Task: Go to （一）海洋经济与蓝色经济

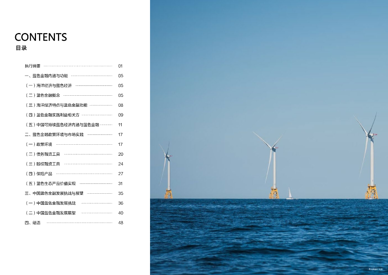Action: [48, 85]
